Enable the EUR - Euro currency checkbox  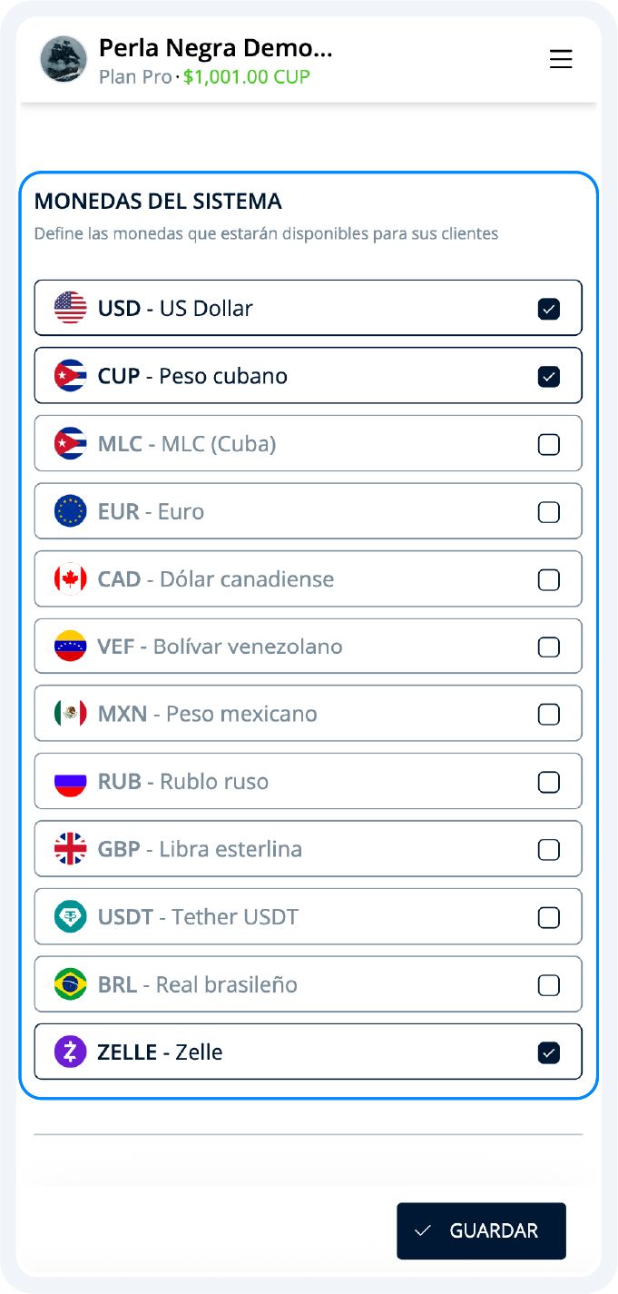pos(548,512)
